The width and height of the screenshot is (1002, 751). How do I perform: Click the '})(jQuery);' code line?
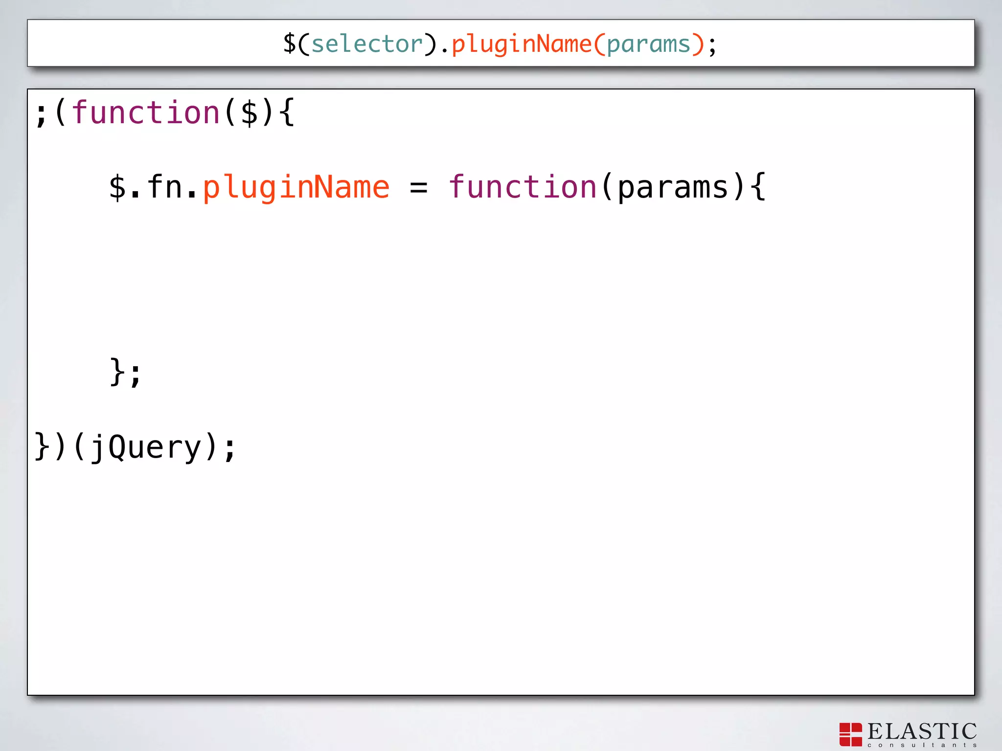136,447
